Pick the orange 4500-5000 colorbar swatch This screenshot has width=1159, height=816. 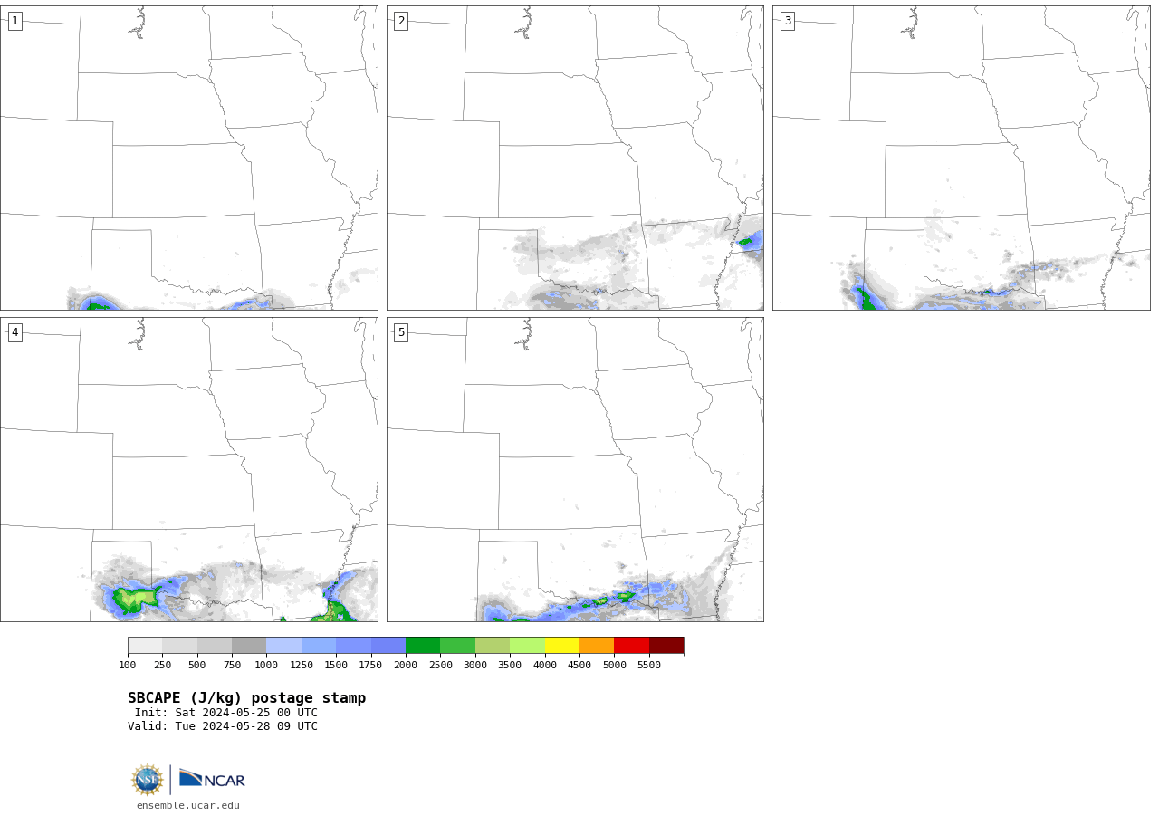point(597,645)
